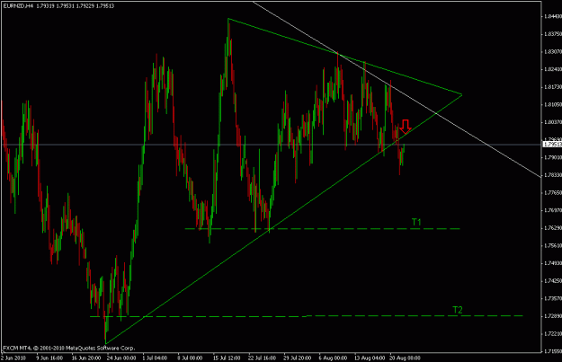Image resolution: width=562 pixels, height=362 pixels.
Task: Click the 1.80370 price axis label
Action: coord(552,122)
